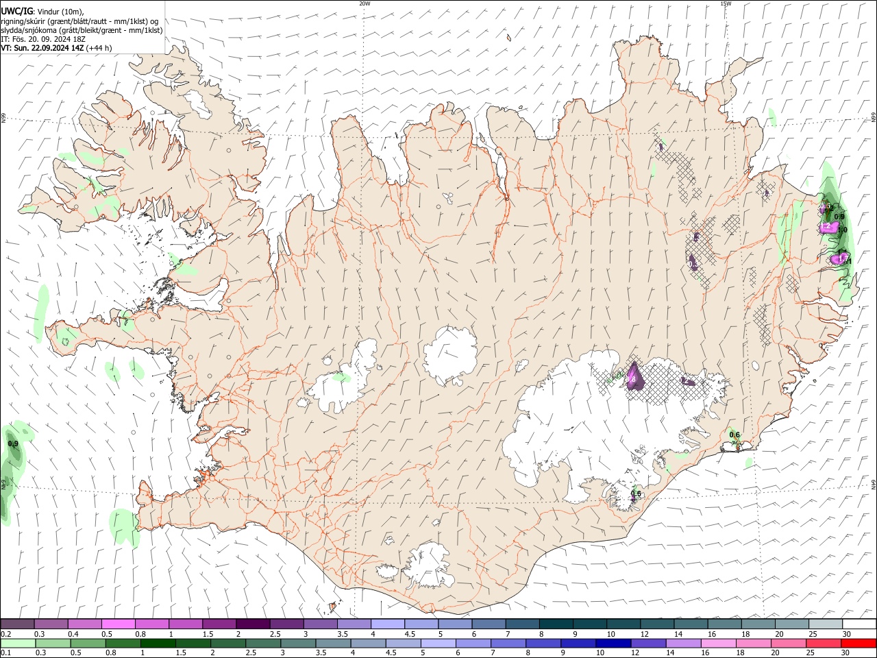877x658 pixels.
Task: Pick the dark purple upper-scale swatch at 2
Action: tap(252, 624)
